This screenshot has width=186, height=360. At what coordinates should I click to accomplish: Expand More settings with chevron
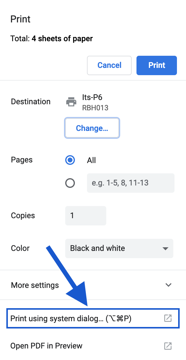tap(168, 285)
